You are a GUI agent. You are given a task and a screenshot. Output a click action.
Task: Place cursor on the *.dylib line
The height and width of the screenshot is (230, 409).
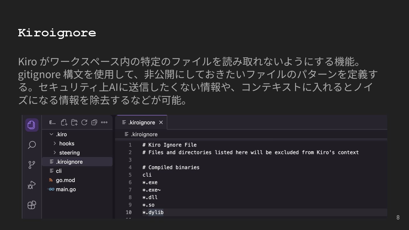coord(156,212)
